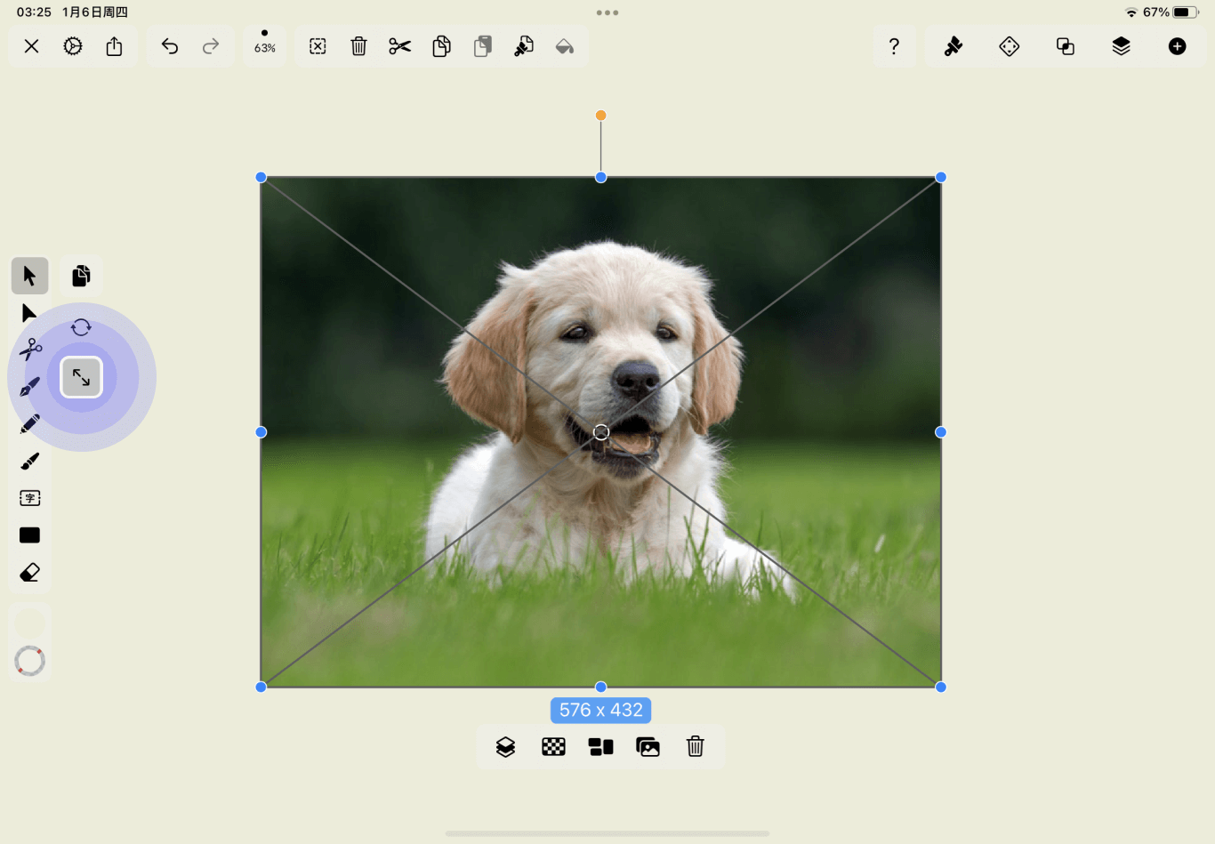Tap the bottom middle selection handle
Image resolution: width=1215 pixels, height=844 pixels.
(601, 687)
